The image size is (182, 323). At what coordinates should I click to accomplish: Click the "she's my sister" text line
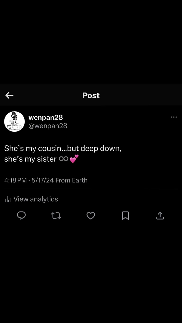pyautogui.click(x=30, y=159)
